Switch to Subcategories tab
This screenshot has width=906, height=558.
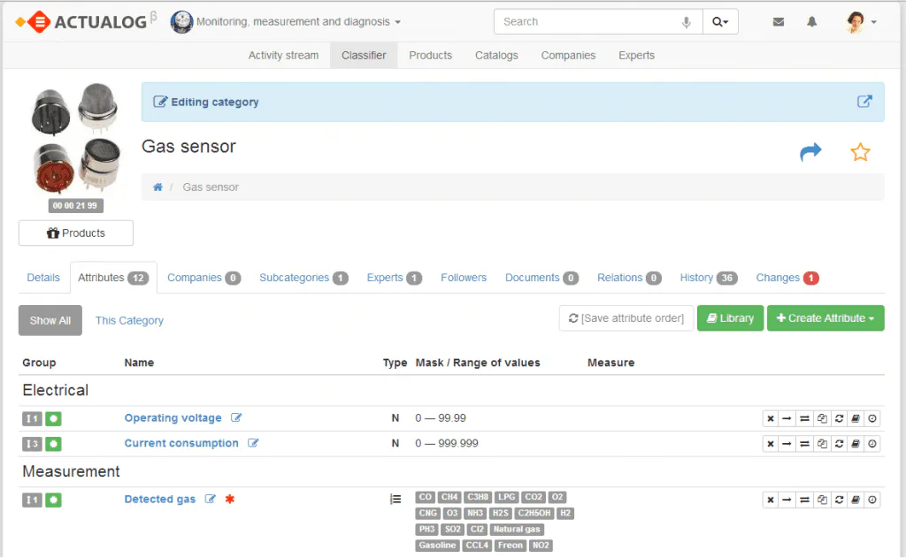pos(303,278)
